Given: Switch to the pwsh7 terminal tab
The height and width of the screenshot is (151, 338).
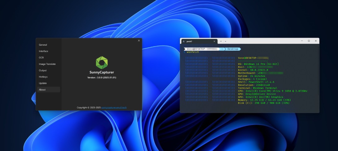Looking at the screenshot, I should click(x=200, y=41).
